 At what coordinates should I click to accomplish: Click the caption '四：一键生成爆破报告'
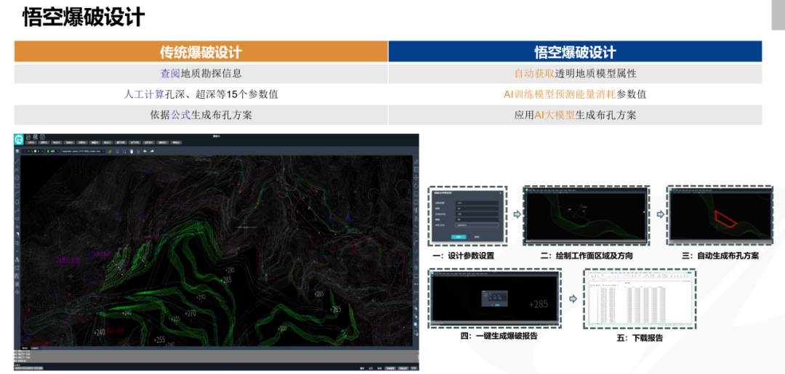pyautogui.click(x=499, y=336)
